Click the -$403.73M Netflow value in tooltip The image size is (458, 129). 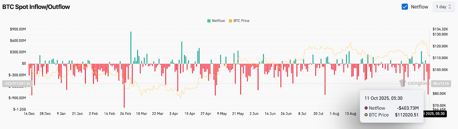click(x=408, y=108)
